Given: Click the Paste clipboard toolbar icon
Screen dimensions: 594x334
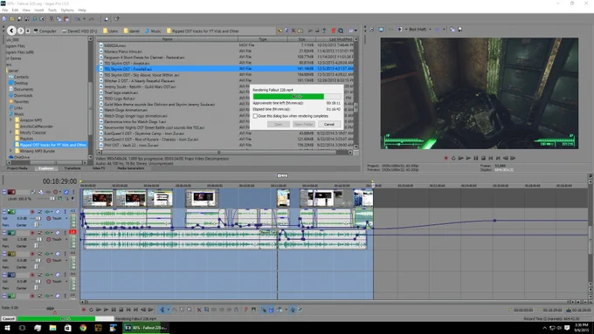Looking at the screenshot, I should 66,18.
